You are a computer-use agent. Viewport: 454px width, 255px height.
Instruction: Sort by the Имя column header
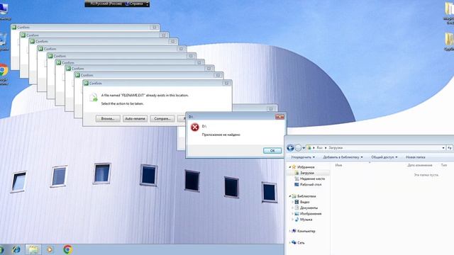pos(338,165)
